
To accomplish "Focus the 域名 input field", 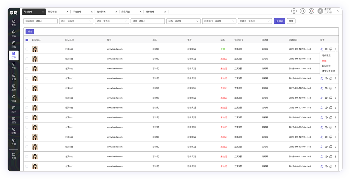I will 148,21.
